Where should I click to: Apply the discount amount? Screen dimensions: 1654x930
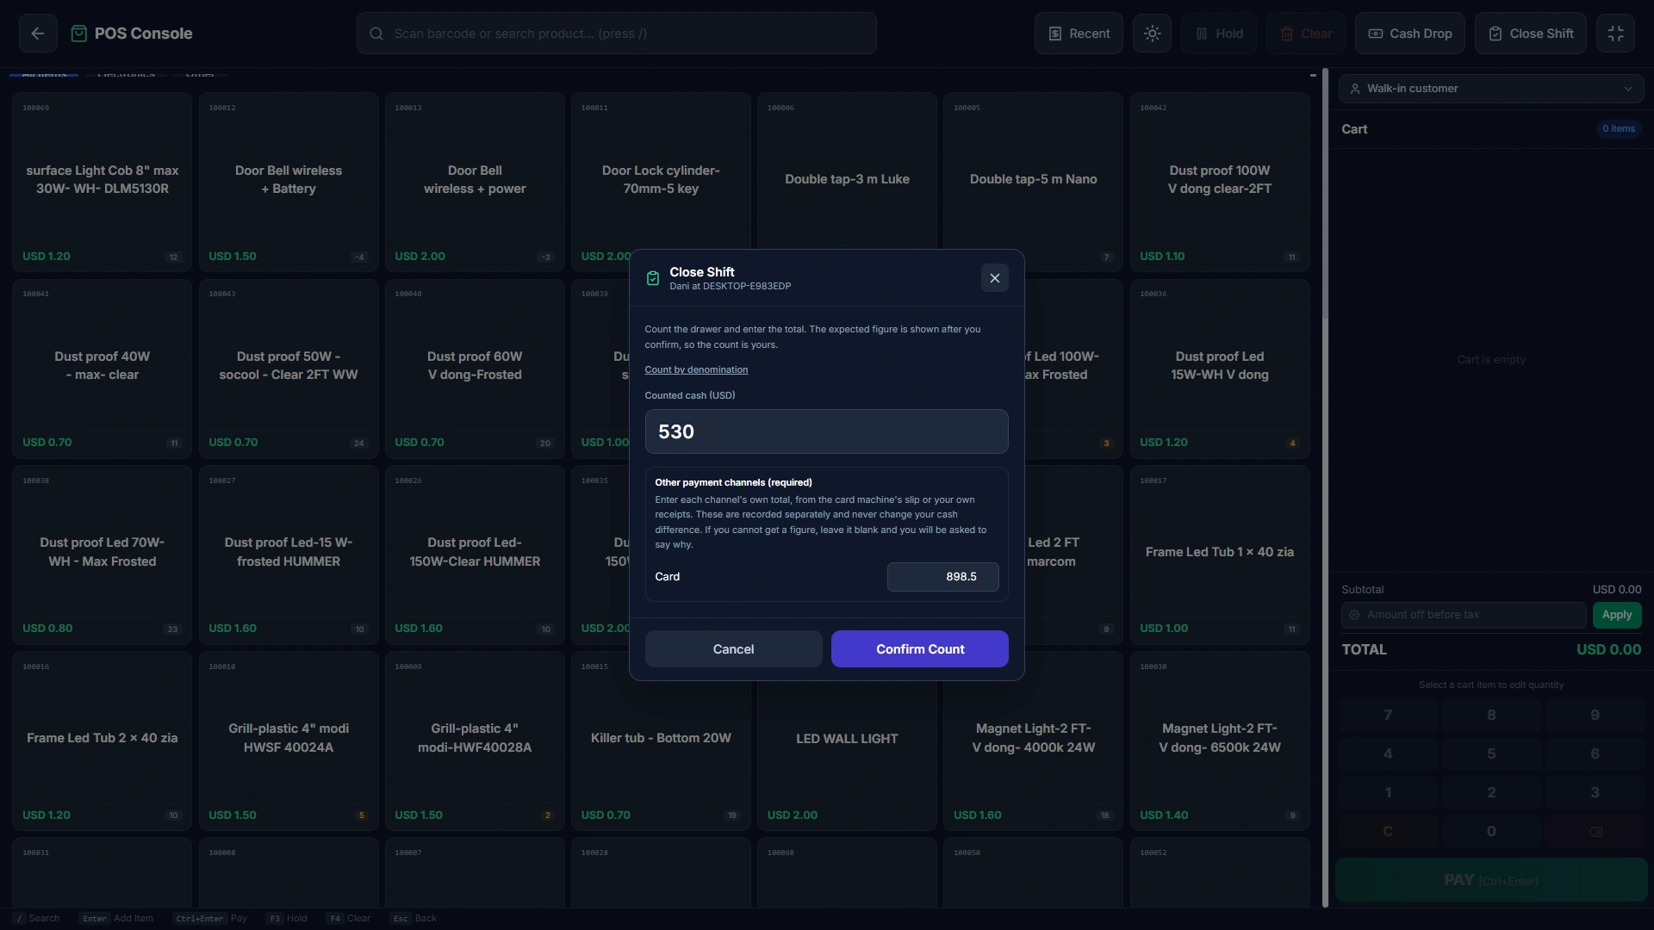pyautogui.click(x=1617, y=615)
